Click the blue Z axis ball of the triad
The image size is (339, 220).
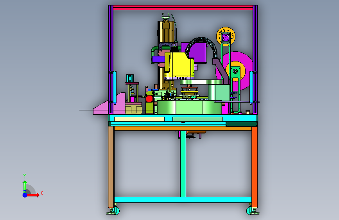[25, 195]
